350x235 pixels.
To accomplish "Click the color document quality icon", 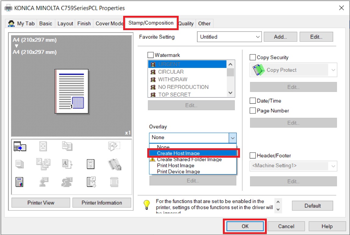I will tap(20, 182).
